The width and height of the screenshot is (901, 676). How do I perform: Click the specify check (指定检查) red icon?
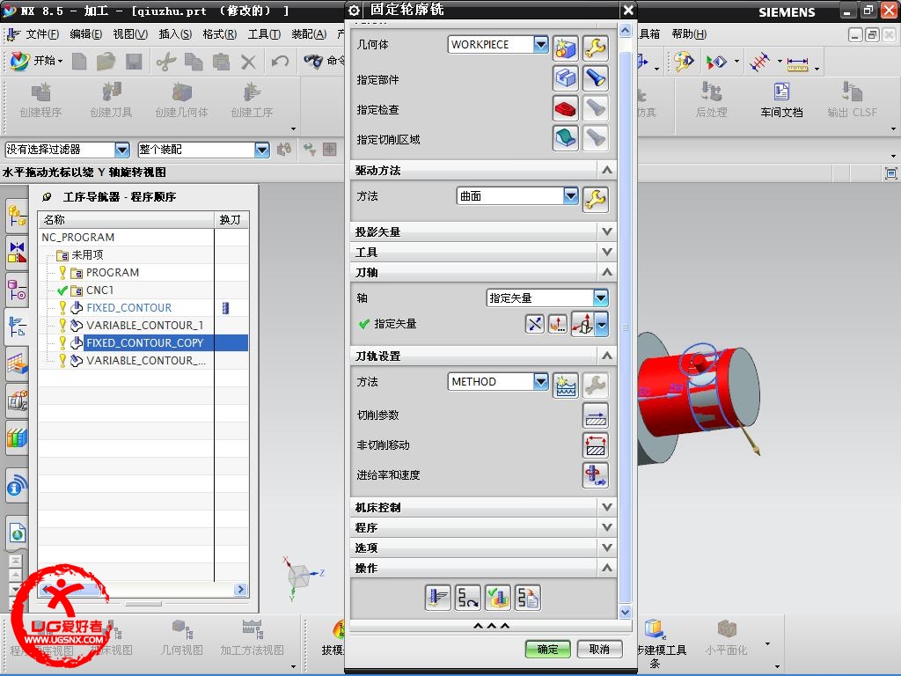tap(566, 108)
